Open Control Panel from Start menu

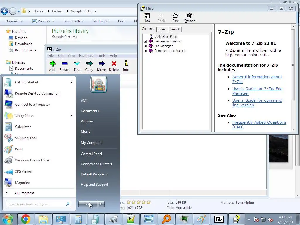point(91,154)
